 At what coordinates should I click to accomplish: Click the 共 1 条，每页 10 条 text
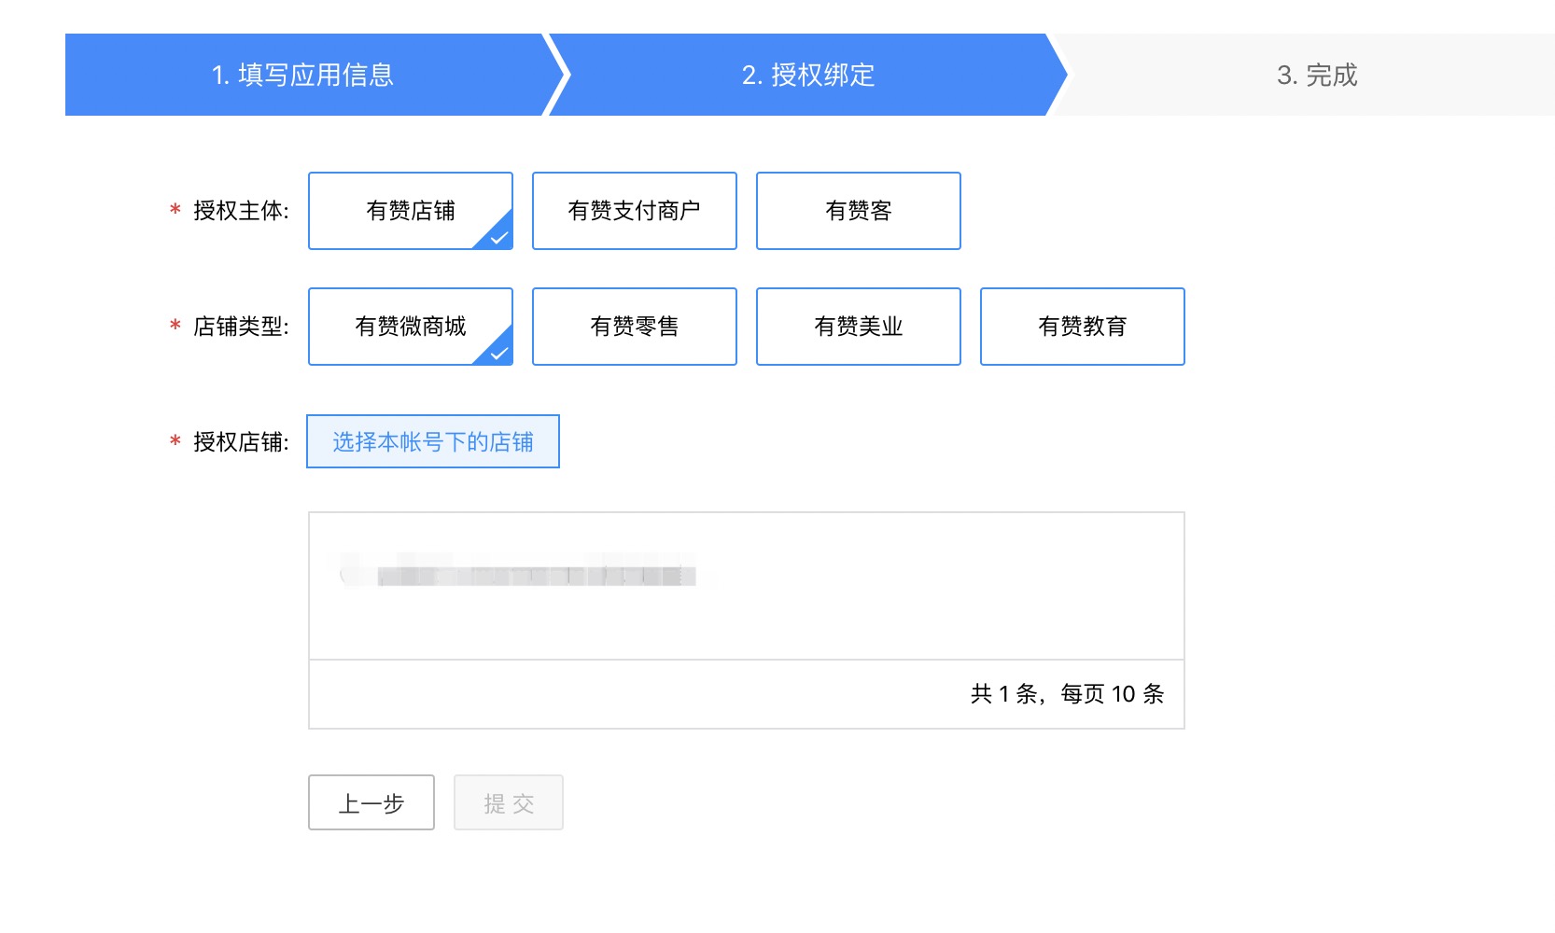(x=1067, y=694)
